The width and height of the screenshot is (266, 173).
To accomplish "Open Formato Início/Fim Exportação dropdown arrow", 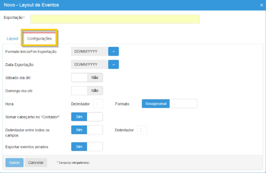I will pos(113,51).
